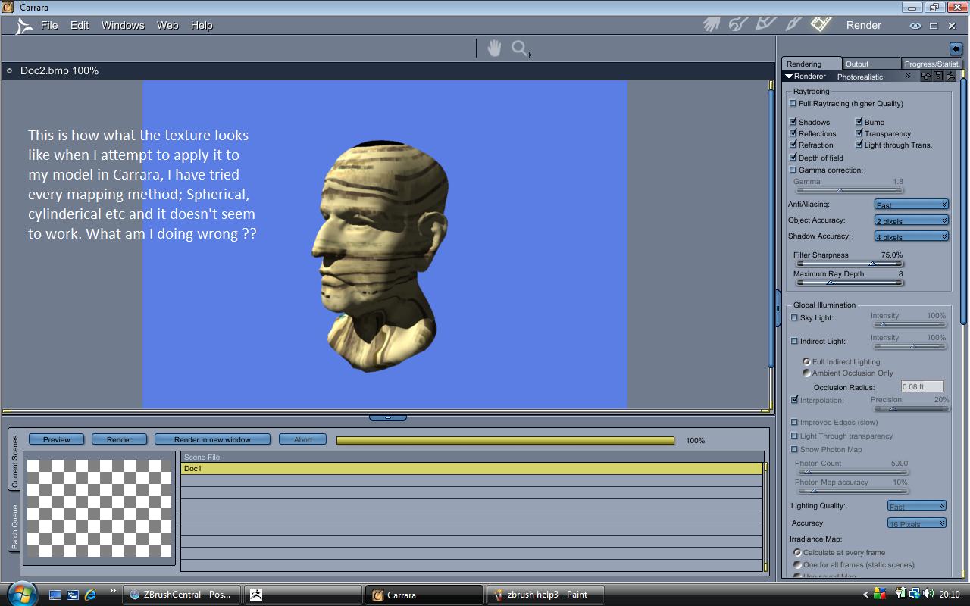
Task: Click the right sidebar collapse handle
Action: tap(778, 308)
